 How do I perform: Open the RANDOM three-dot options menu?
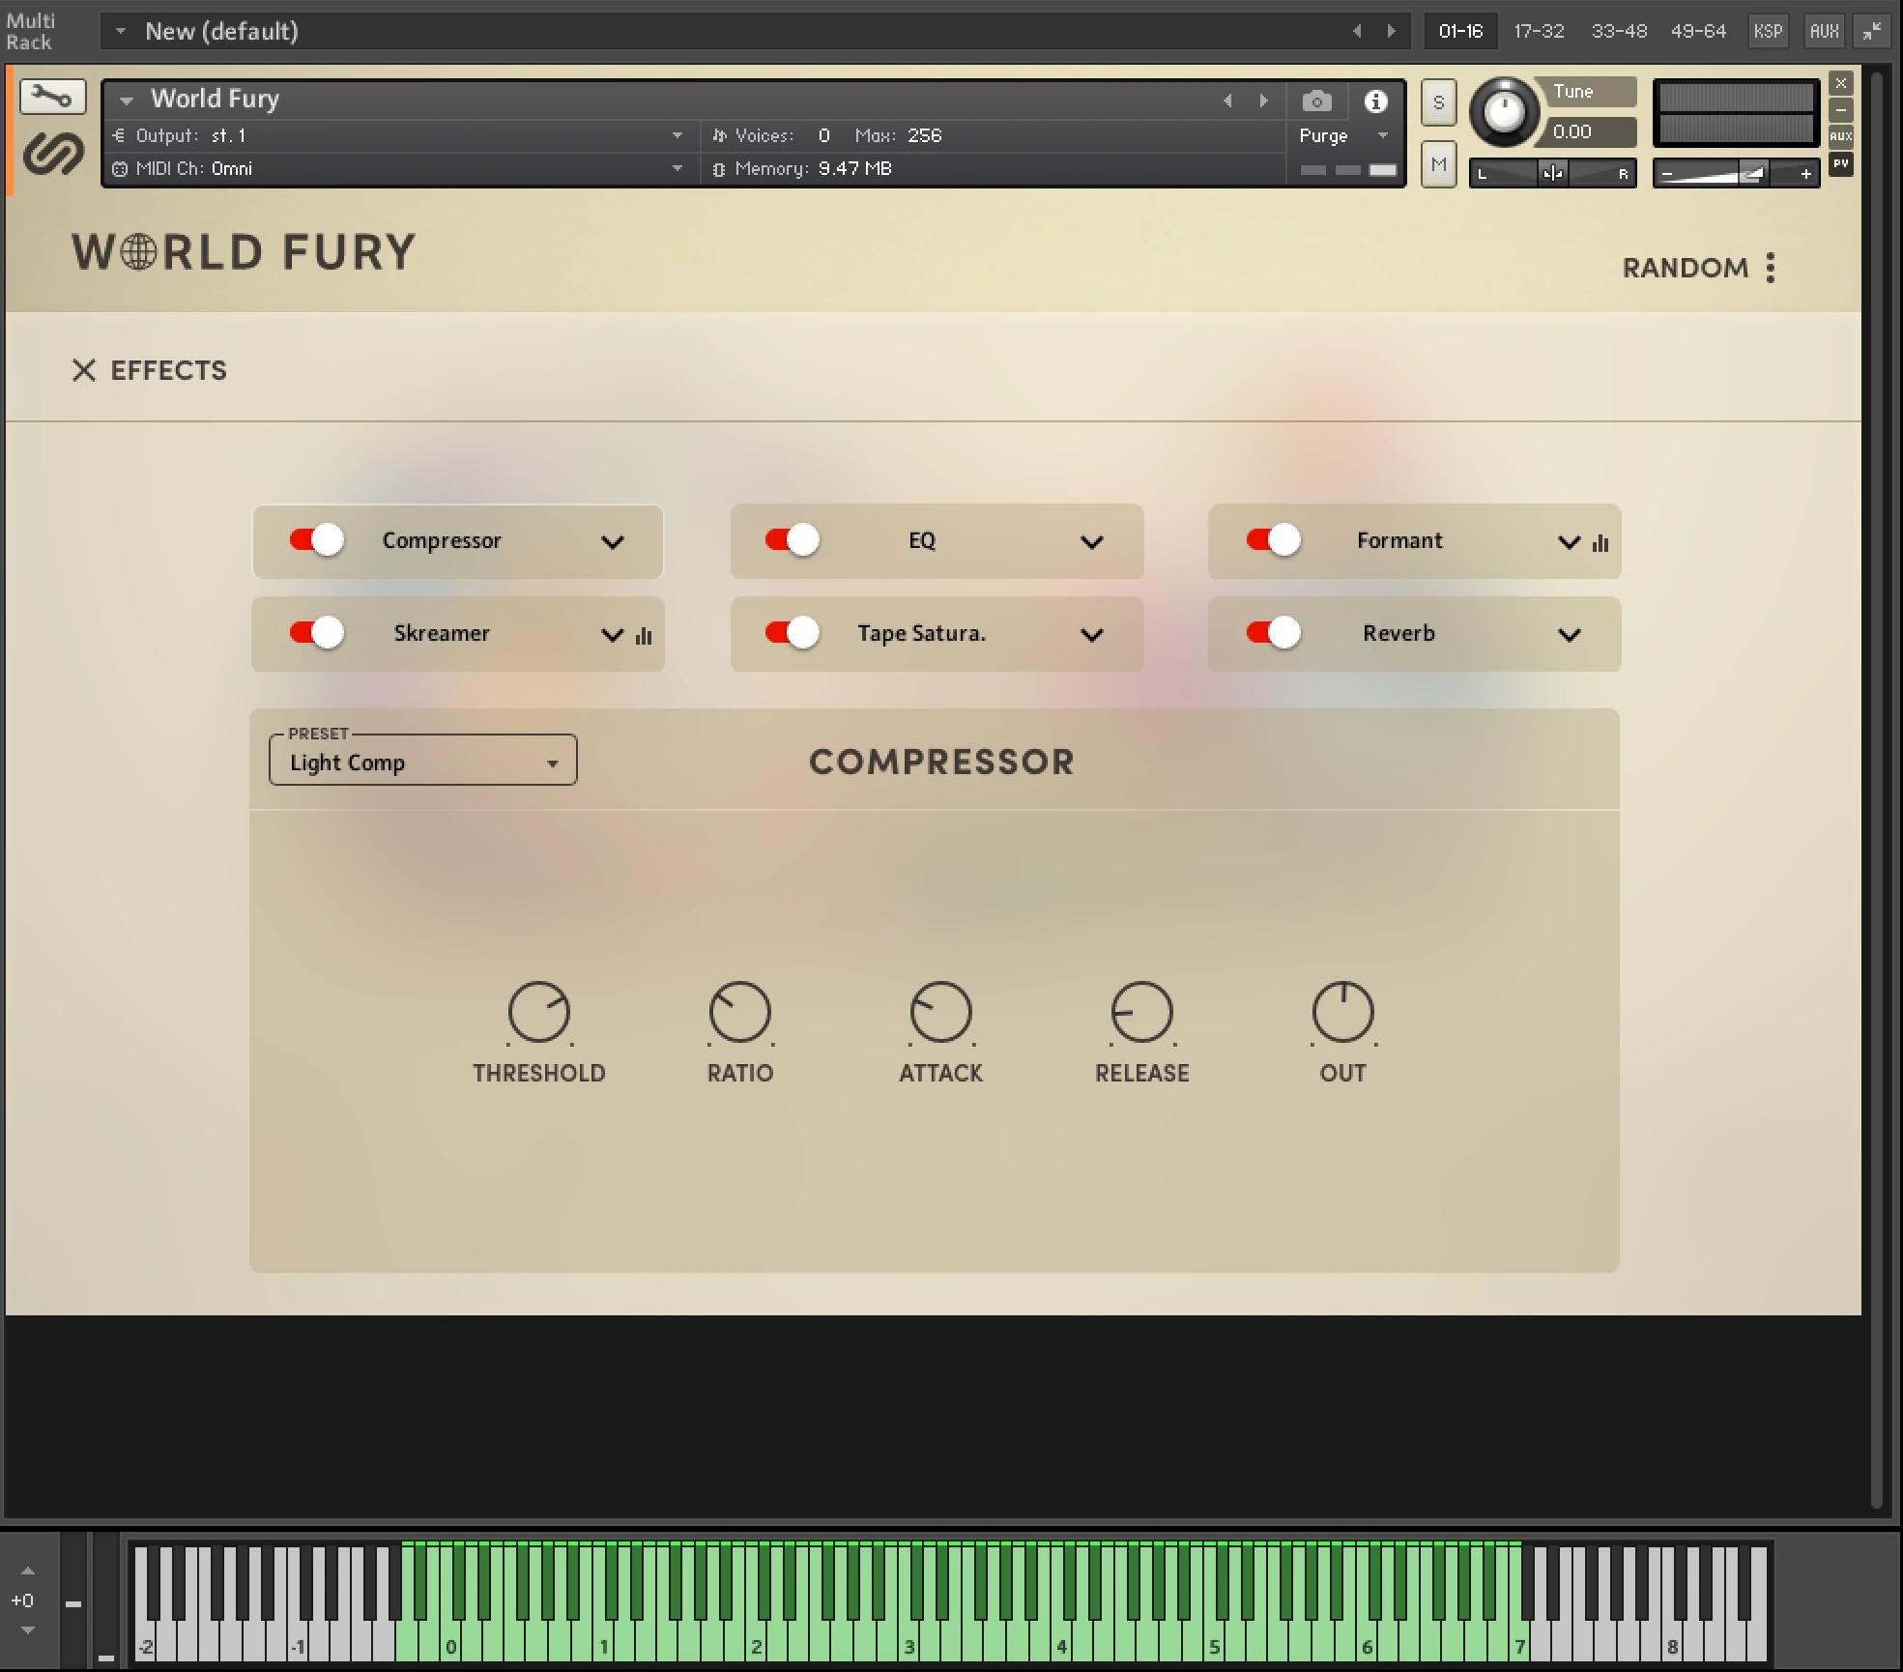click(1771, 268)
